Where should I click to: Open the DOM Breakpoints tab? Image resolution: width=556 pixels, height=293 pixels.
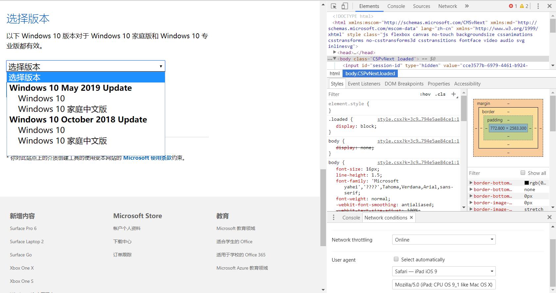coord(404,83)
